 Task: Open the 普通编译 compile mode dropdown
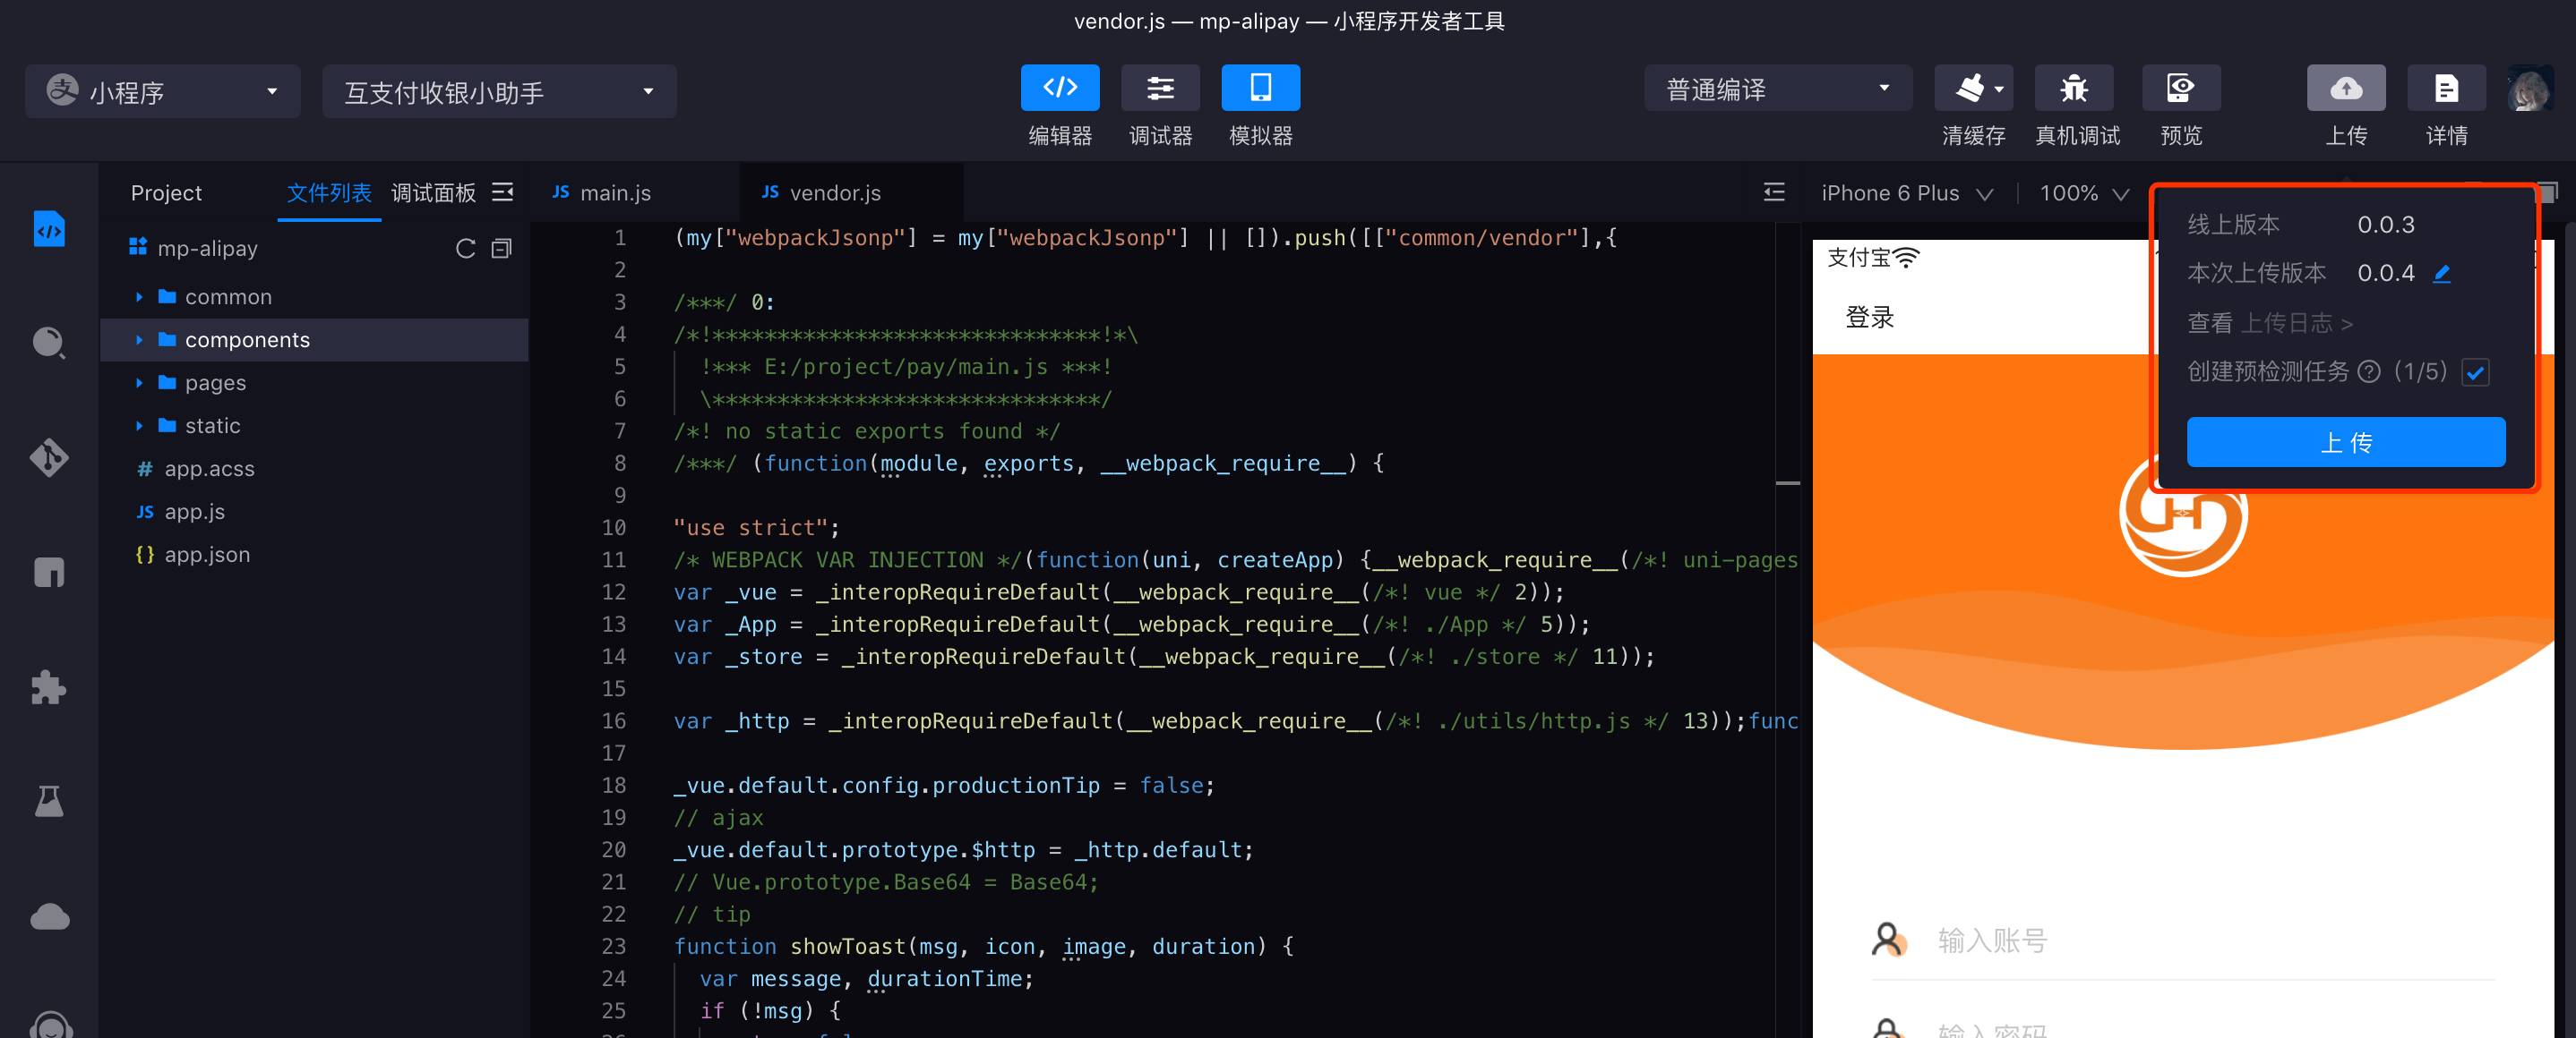point(1778,88)
